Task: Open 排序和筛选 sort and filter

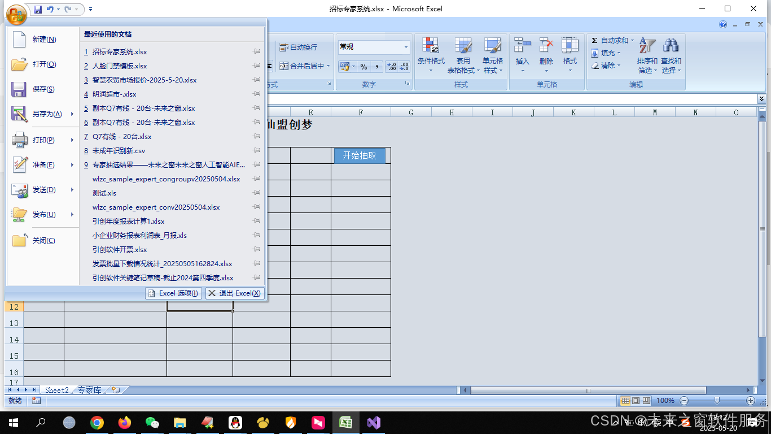Action: pyautogui.click(x=647, y=55)
